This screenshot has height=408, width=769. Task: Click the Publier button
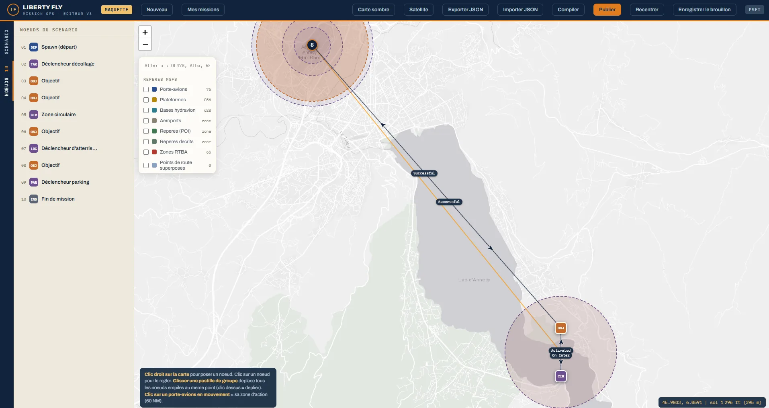pos(607,10)
